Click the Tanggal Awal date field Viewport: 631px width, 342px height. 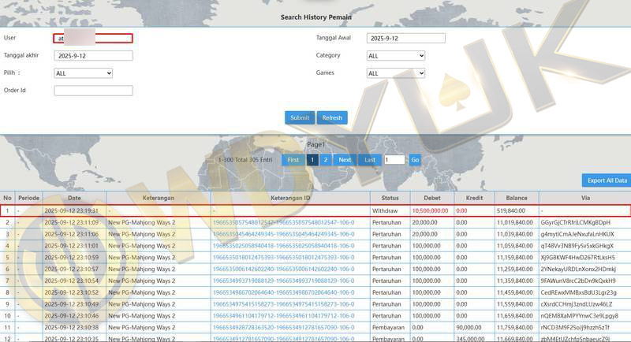(405, 38)
